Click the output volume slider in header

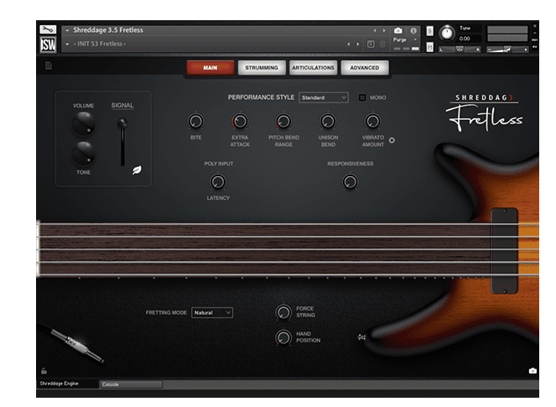click(x=507, y=50)
